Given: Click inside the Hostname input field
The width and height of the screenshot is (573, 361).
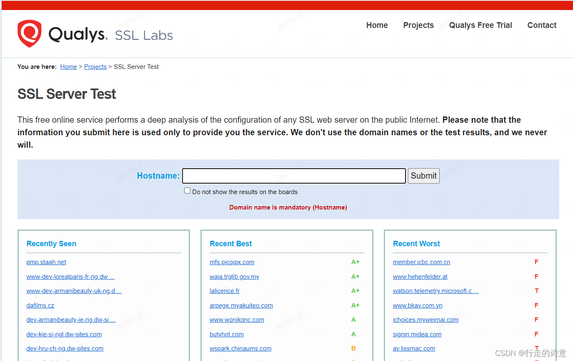Looking at the screenshot, I should [293, 176].
